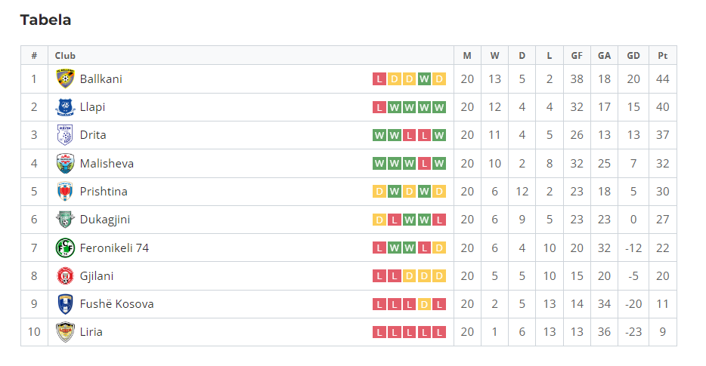
Task: Click the Malisheva club crest
Action: (66, 163)
